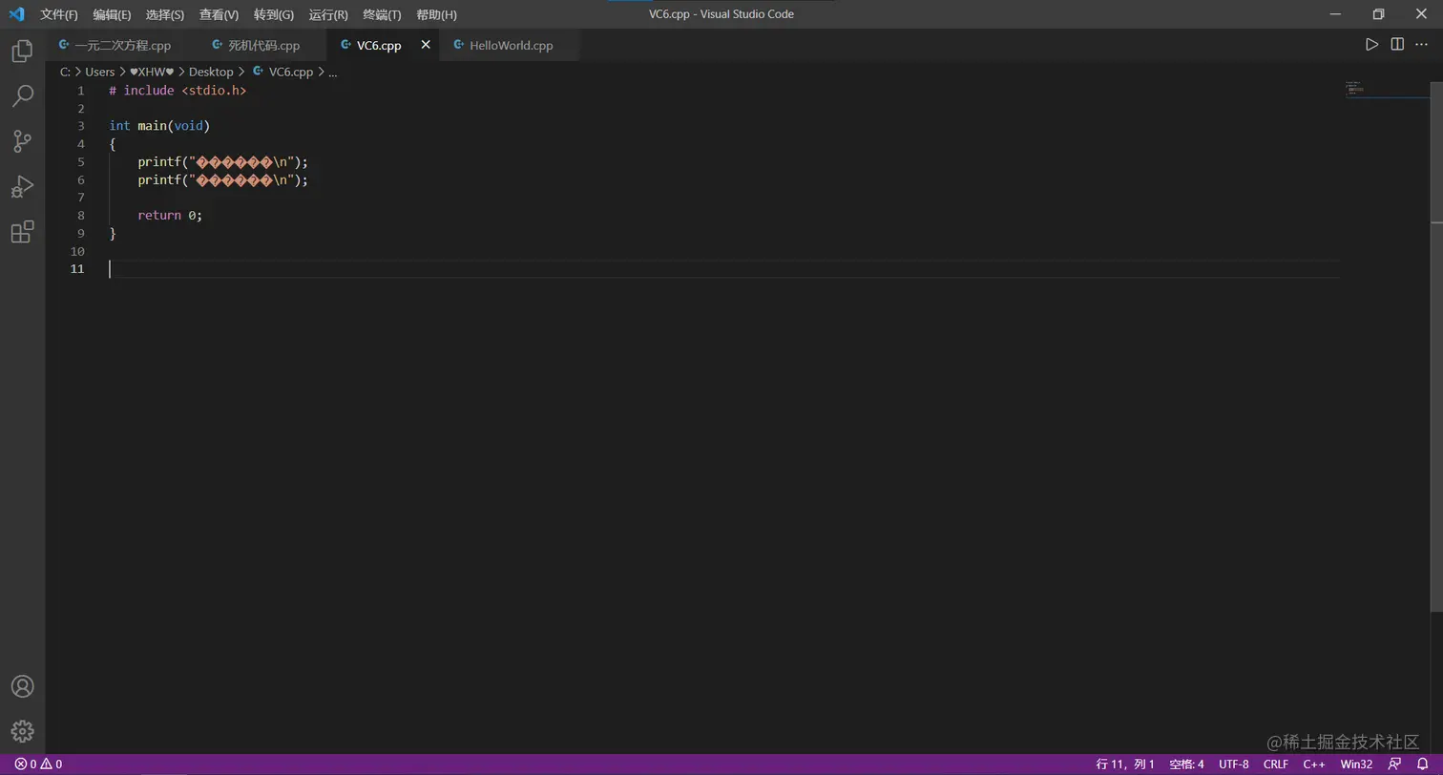Open the Accounts menu icon
This screenshot has height=775, width=1443.
22,686
